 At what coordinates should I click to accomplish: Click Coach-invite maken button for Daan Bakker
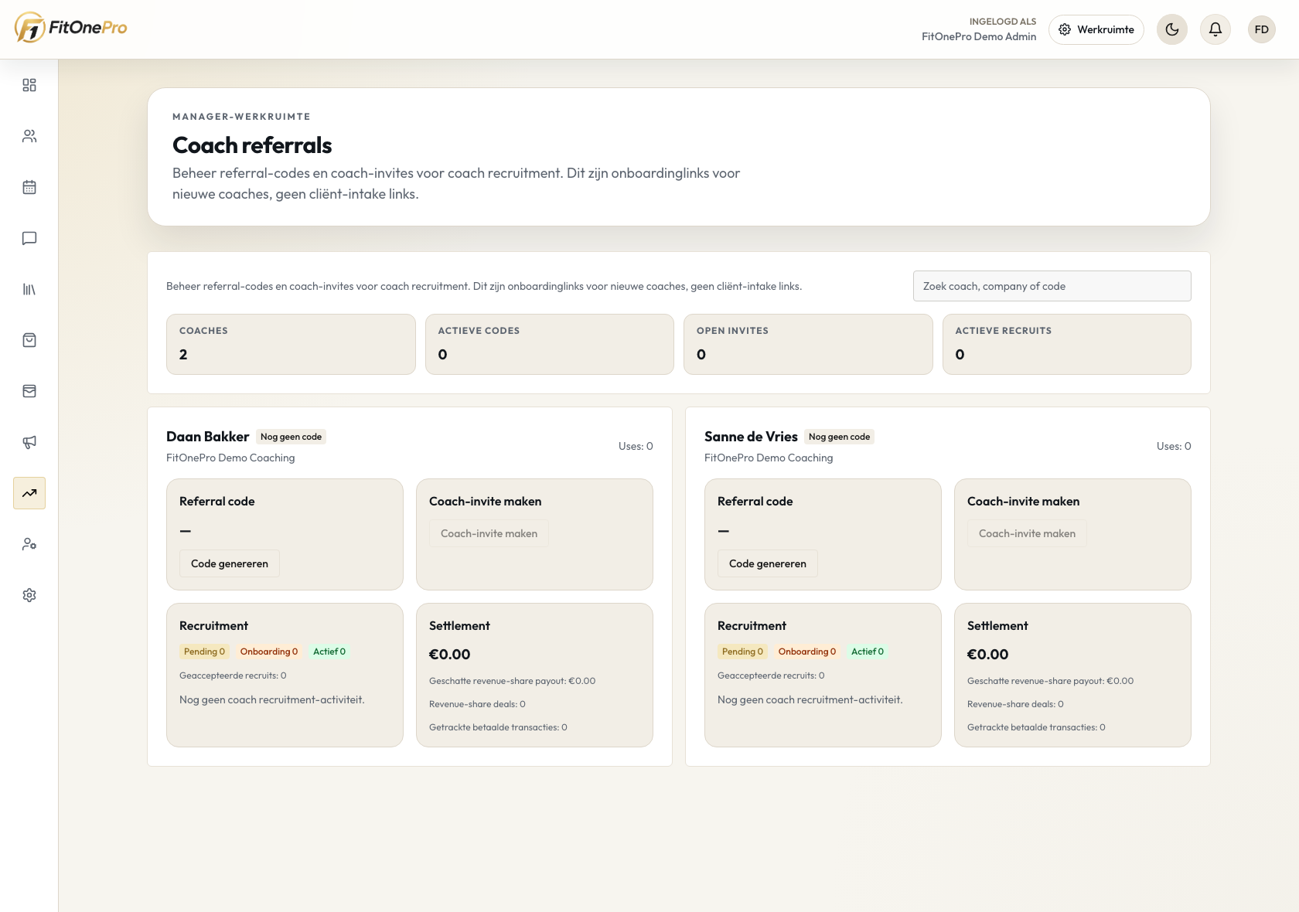[489, 533]
